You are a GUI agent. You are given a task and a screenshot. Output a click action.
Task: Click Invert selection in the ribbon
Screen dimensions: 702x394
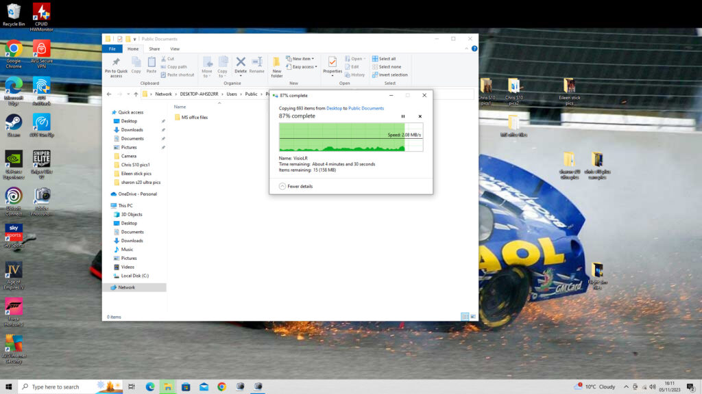[x=392, y=75]
